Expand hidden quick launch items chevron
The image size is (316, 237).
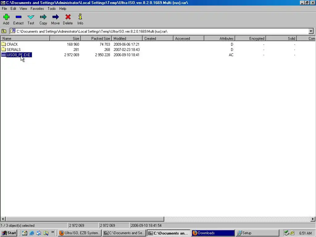(52, 232)
